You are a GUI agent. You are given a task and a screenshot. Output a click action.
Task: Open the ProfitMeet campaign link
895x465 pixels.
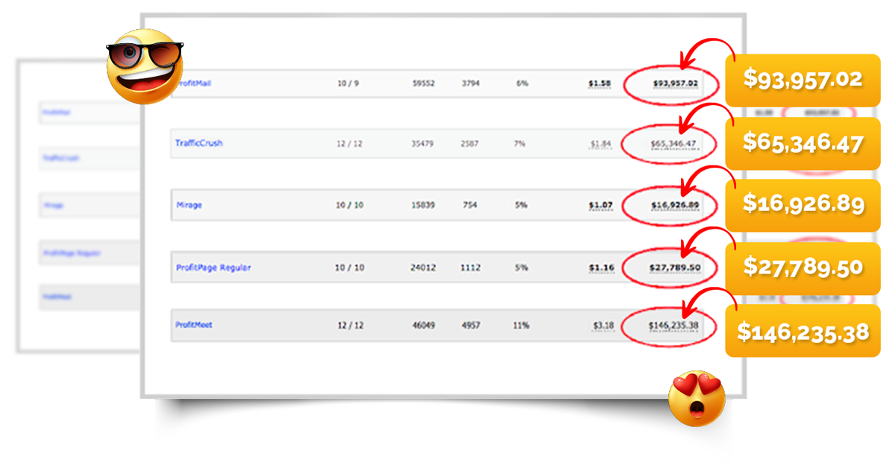(x=194, y=325)
